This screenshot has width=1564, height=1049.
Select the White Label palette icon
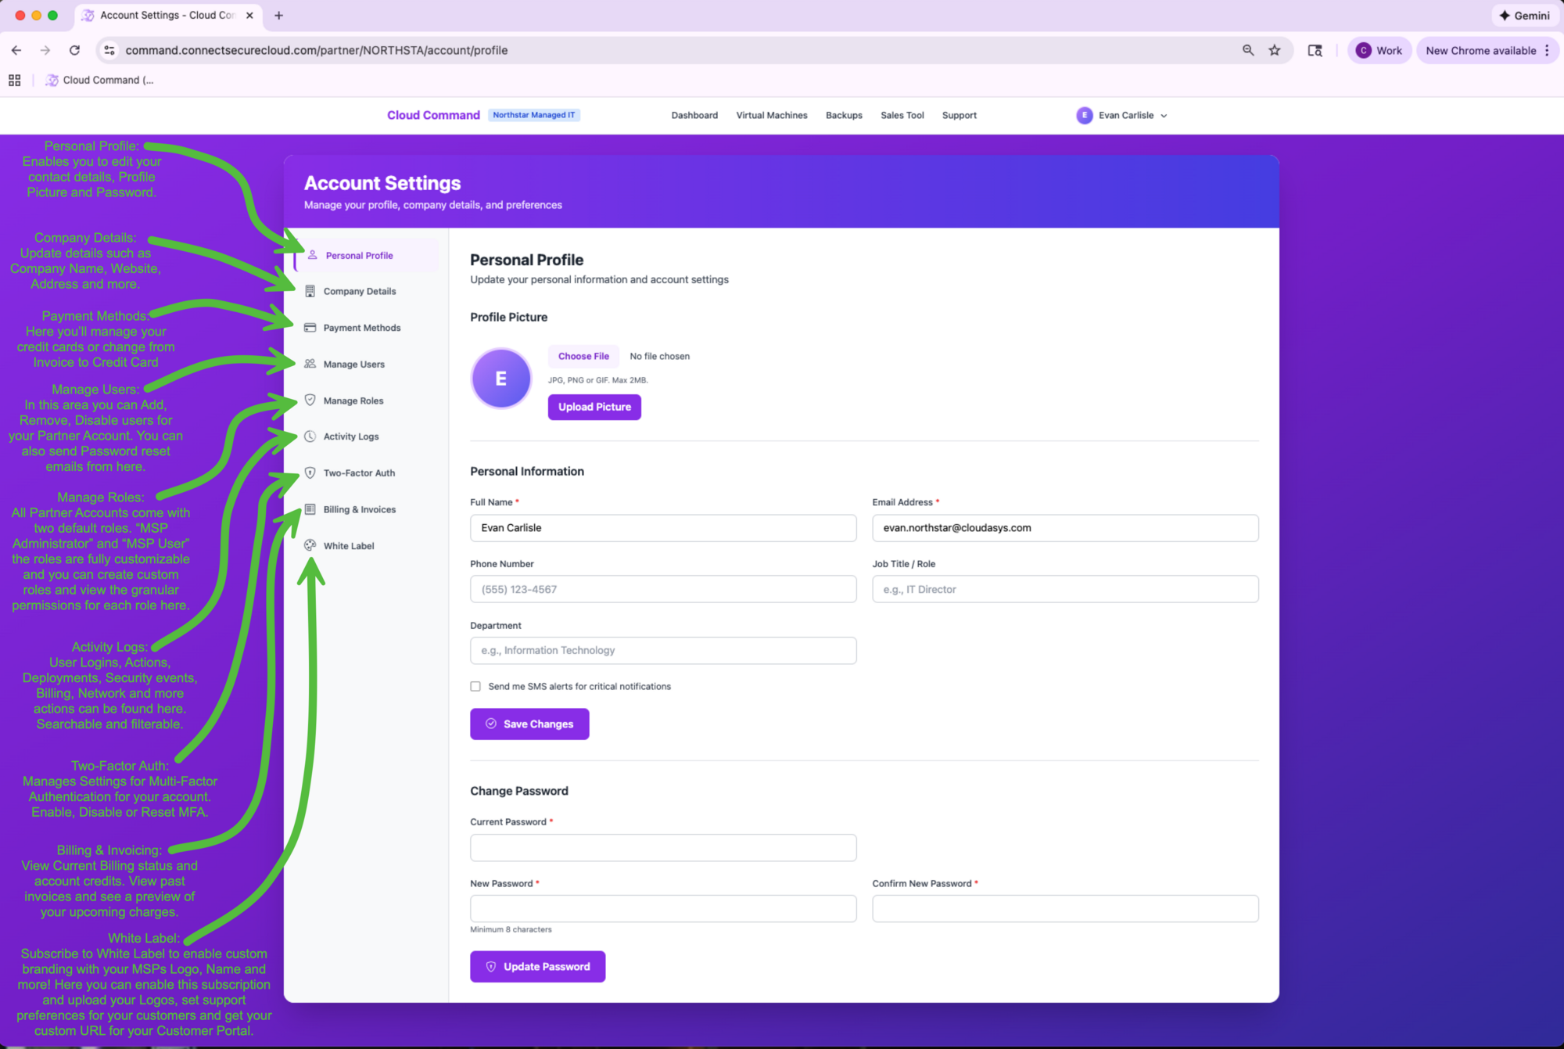(310, 545)
